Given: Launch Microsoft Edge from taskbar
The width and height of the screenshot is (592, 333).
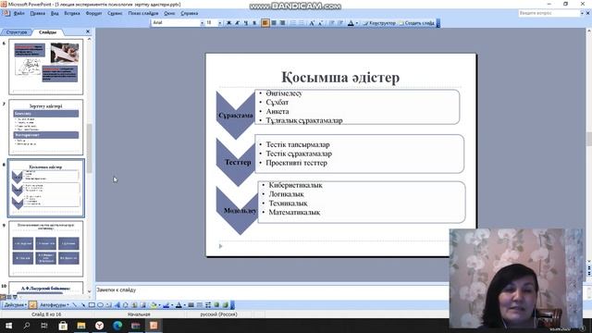Looking at the screenshot, I should point(117,326).
